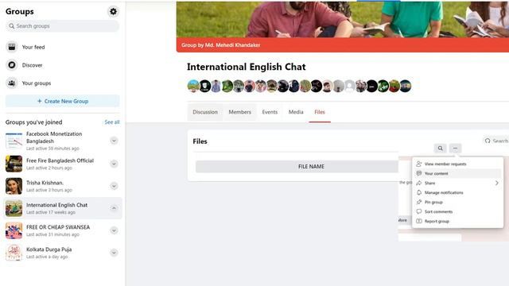Image resolution: width=509 pixels, height=286 pixels.
Task: Choose Your content menu item
Action: [457, 173]
